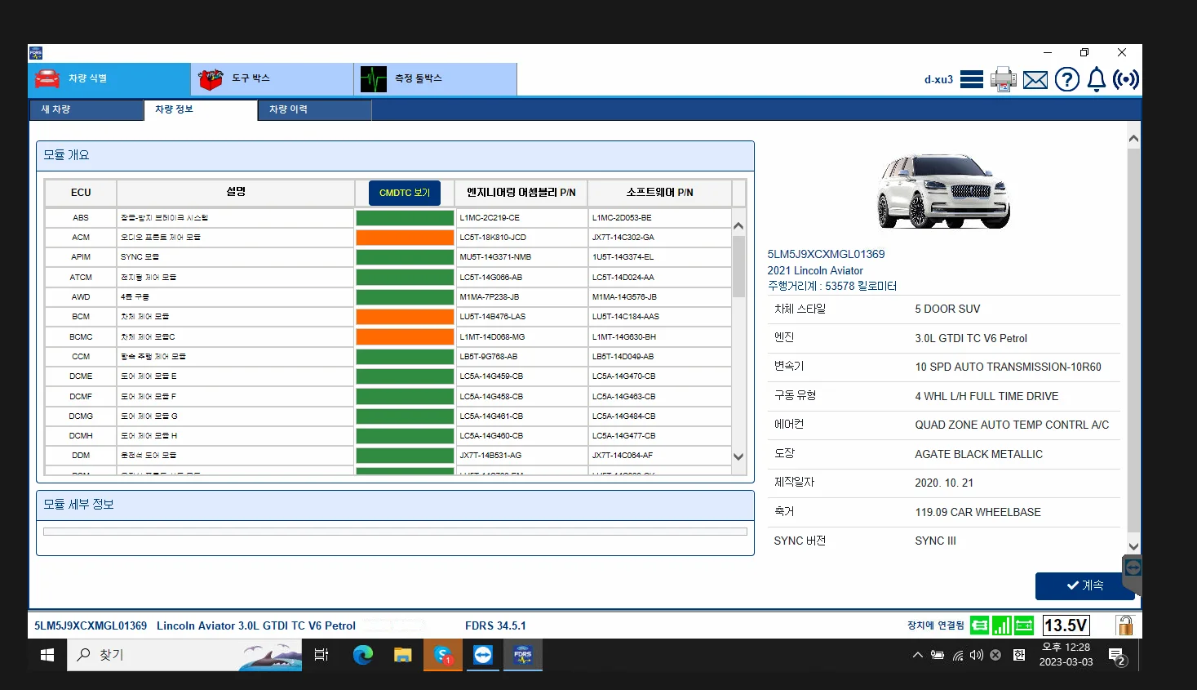Click the vehicle info panel scroll-down arrow
This screenshot has width=1197, height=690.
pyautogui.click(x=1133, y=546)
